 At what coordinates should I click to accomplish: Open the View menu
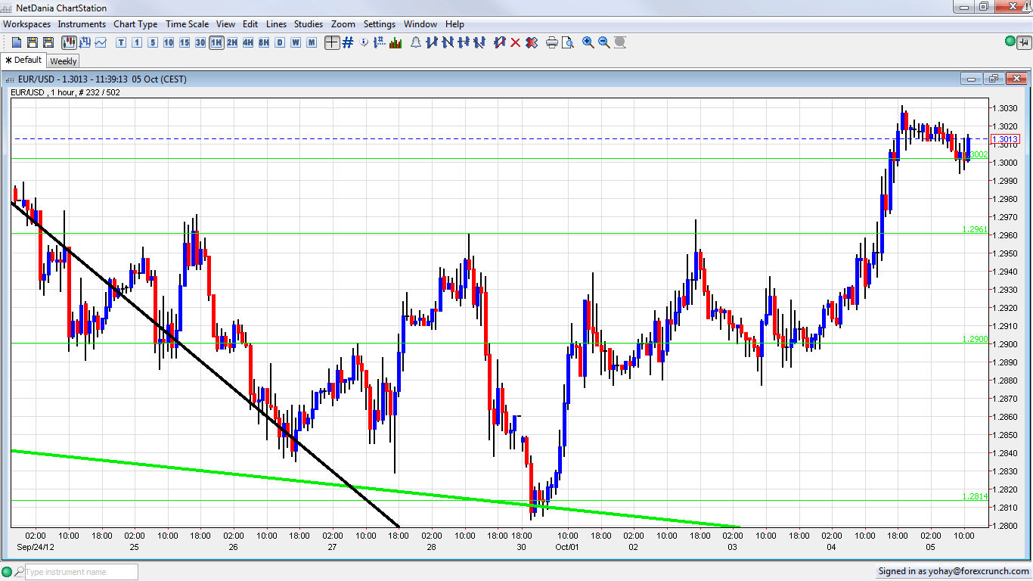(x=226, y=24)
